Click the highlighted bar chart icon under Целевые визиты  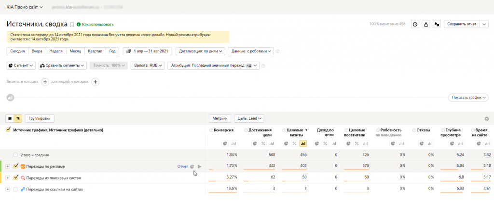[303, 143]
